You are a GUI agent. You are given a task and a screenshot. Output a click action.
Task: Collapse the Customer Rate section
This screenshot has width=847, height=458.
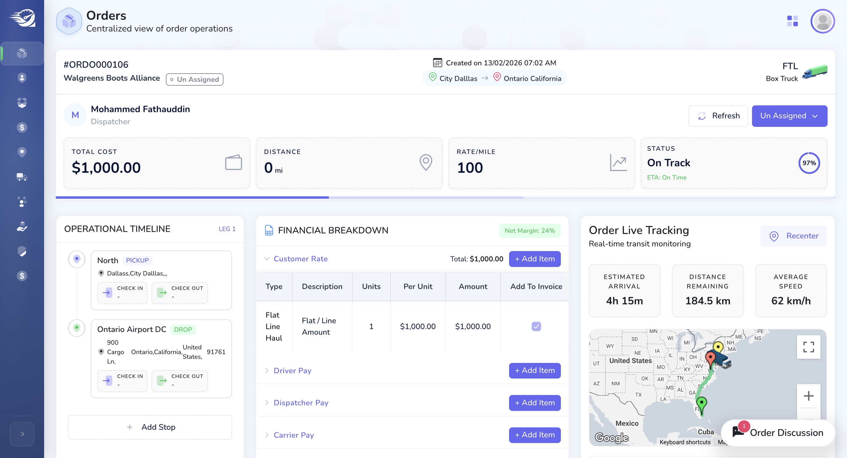(296, 259)
